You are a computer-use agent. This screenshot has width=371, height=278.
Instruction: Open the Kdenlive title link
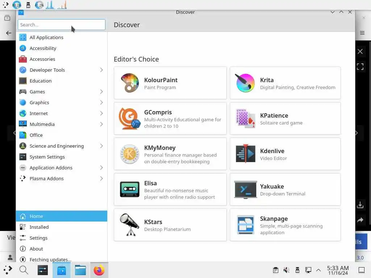pos(272,151)
